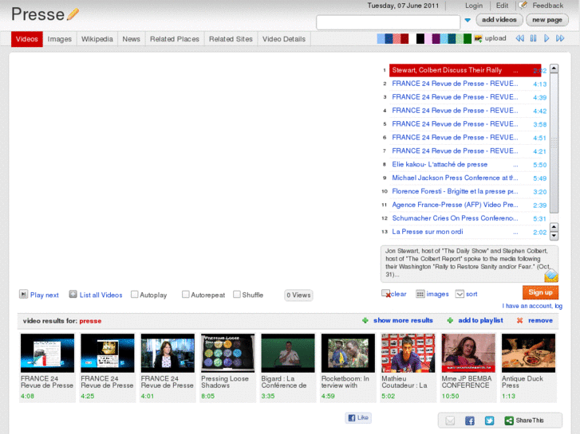Click the green plus beside show more results
580x434 pixels.
tap(365, 321)
